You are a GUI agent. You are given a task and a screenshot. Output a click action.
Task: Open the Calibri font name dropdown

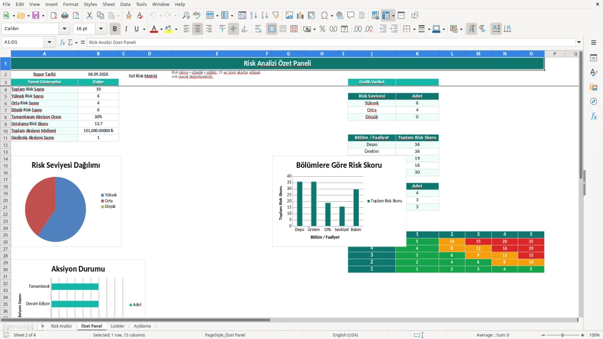(64, 29)
